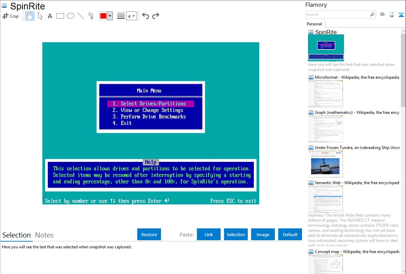Open the Microformat Wikipedia snapshot thumbnail

pyautogui.click(x=325, y=94)
